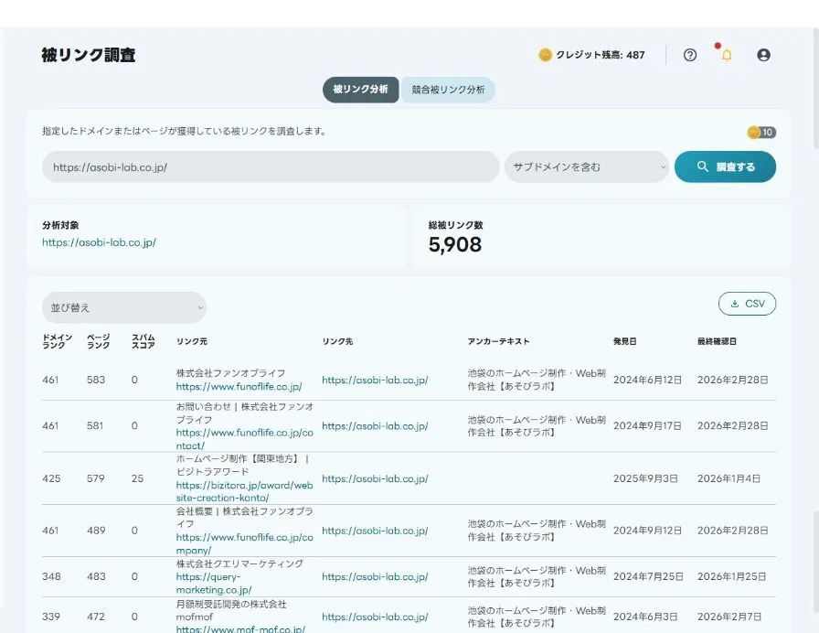Image resolution: width=819 pixels, height=633 pixels.
Task: Click last confirmed date 2026年1月25日
Action: pyautogui.click(x=732, y=576)
